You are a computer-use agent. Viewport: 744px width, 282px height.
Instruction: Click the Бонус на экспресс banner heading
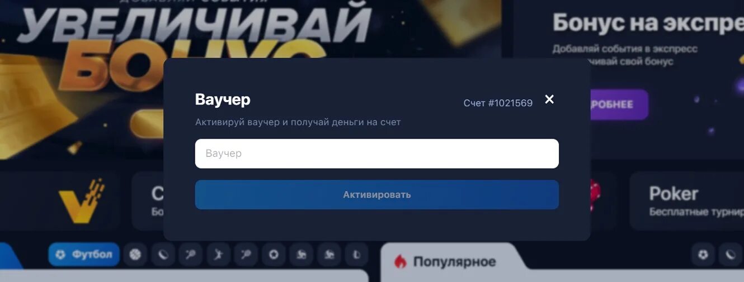pyautogui.click(x=648, y=23)
